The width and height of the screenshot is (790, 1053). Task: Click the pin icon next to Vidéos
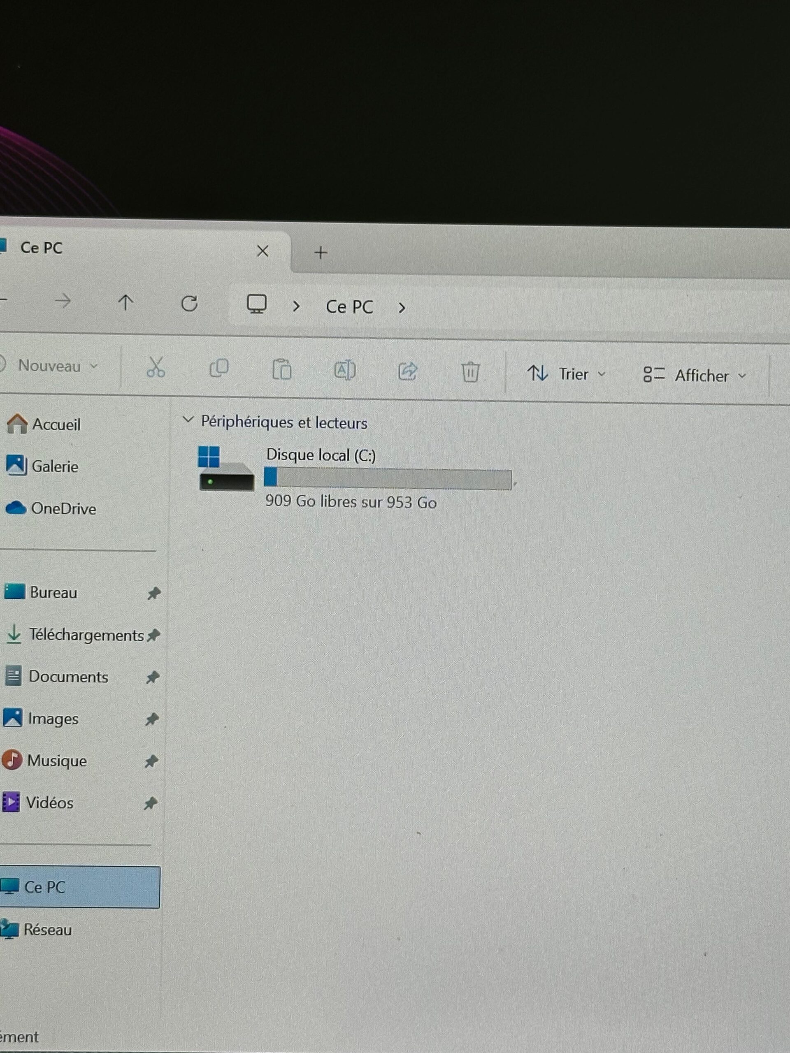pos(151,804)
